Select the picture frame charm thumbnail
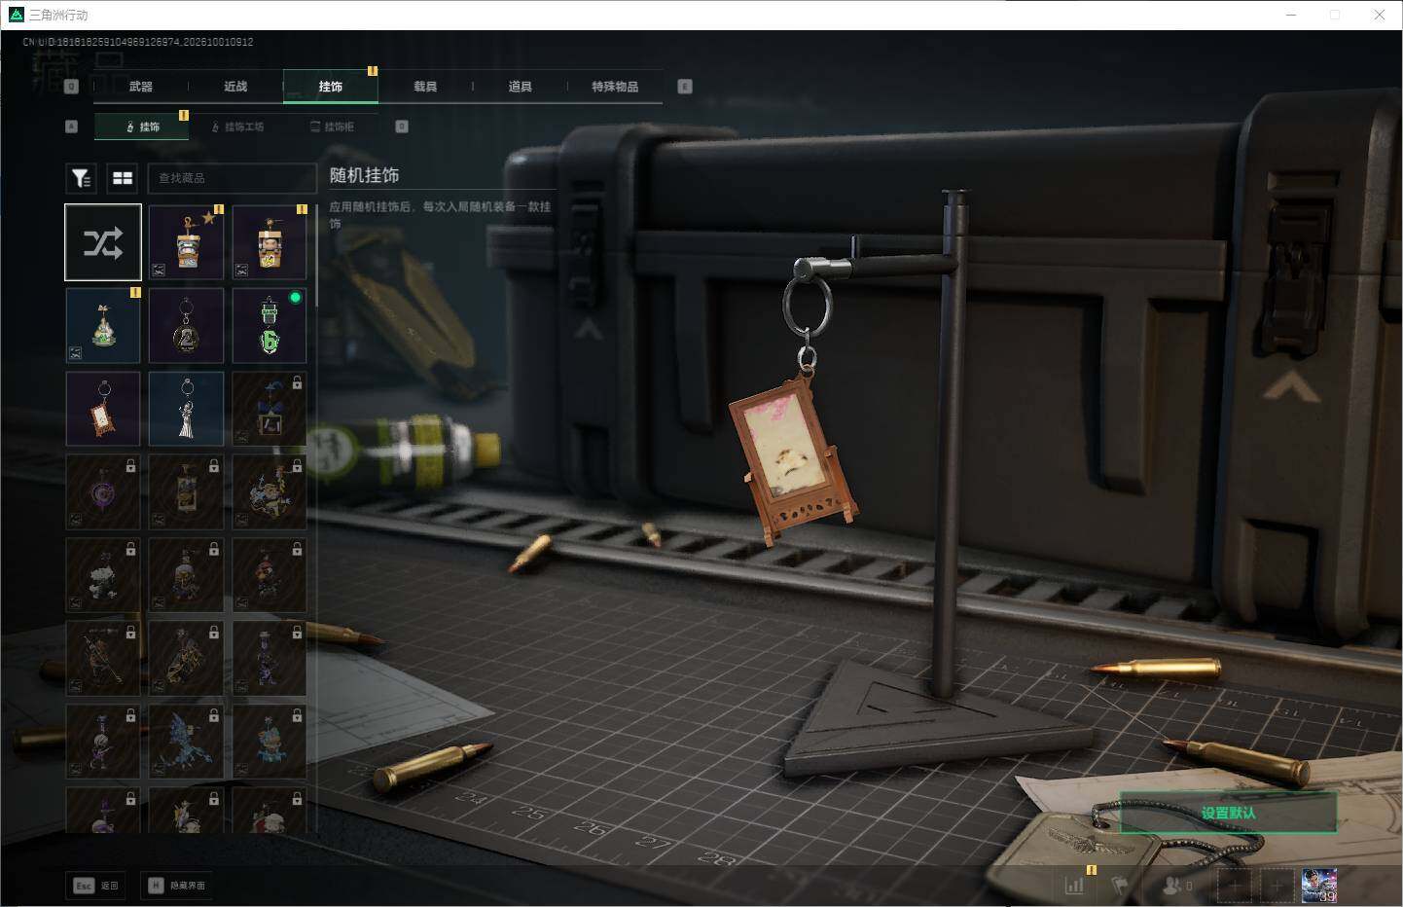The height and width of the screenshot is (907, 1403). pyautogui.click(x=103, y=409)
